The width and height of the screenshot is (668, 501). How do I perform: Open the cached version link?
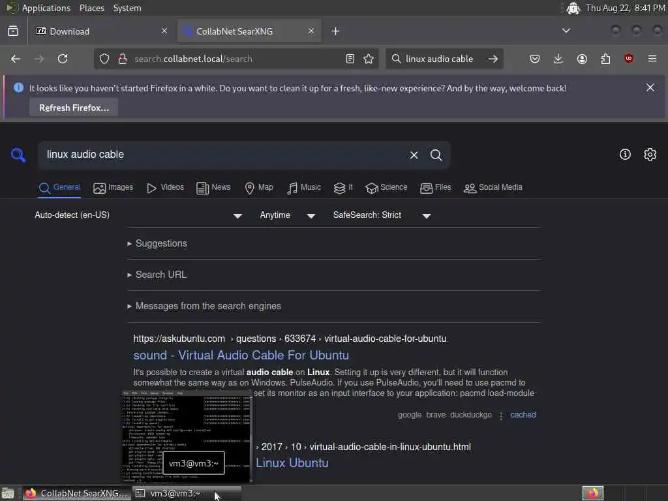coord(523,414)
